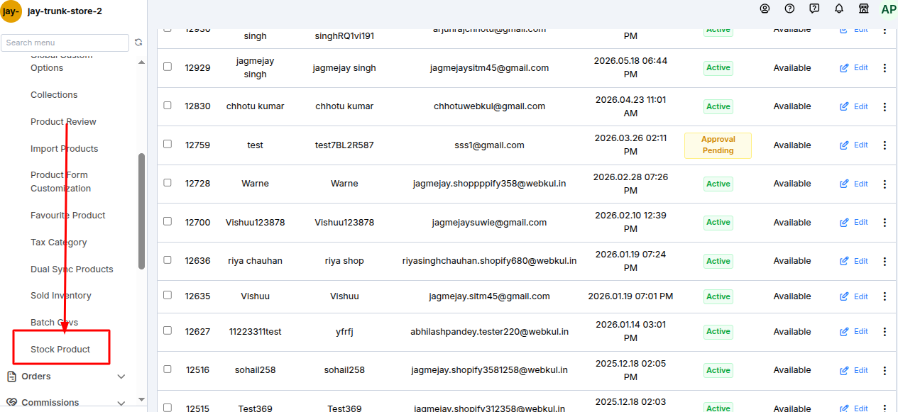Click the edit pencil icon for row 12830
The height and width of the screenshot is (412, 898).
[844, 106]
